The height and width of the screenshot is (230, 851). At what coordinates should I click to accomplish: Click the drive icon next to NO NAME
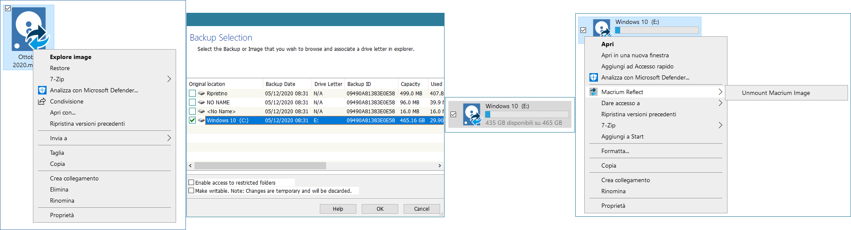pos(201,102)
